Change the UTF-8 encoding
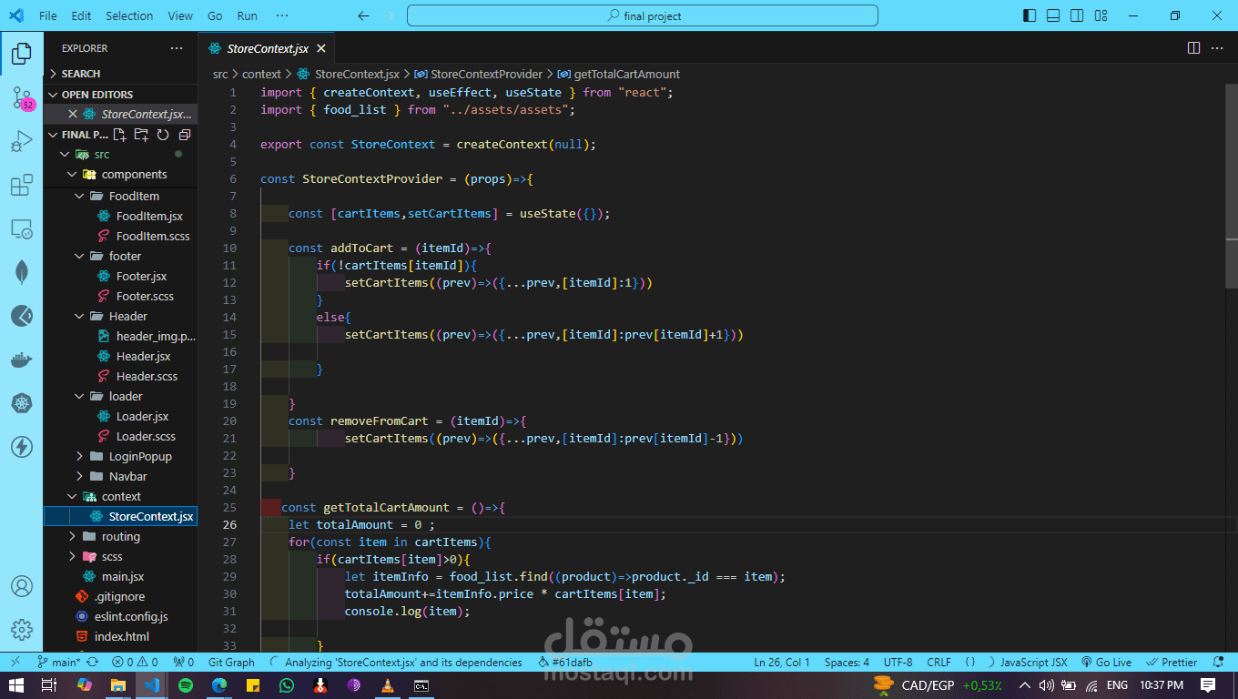 pyautogui.click(x=898, y=663)
